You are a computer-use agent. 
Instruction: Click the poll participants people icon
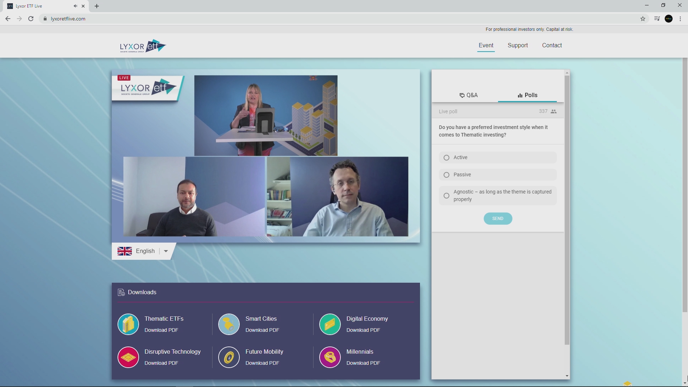point(554,111)
